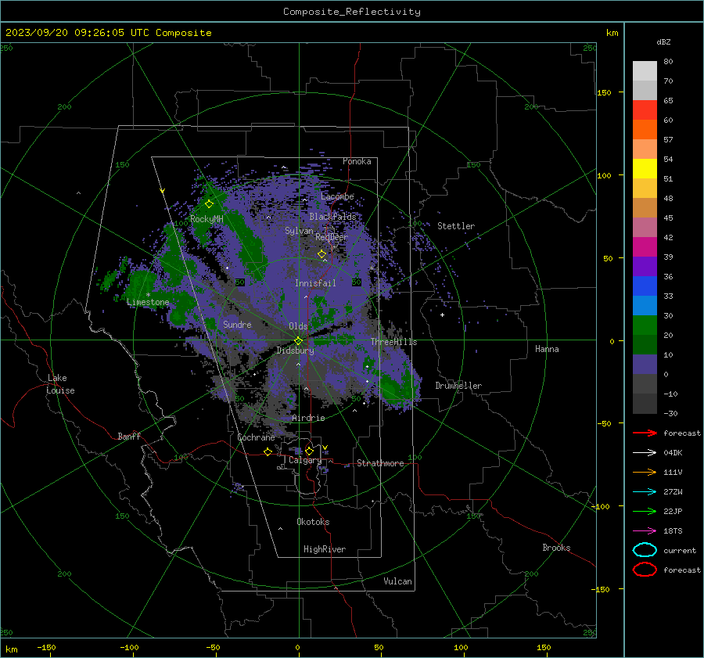704x658 pixels.
Task: Select the yellow 51-54 dBZ color swatch
Action: tap(645, 168)
